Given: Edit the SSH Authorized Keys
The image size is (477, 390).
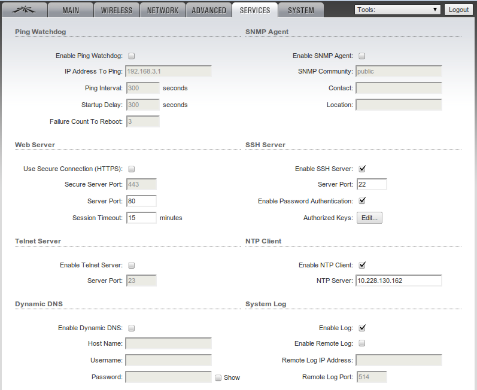Looking at the screenshot, I should point(369,218).
